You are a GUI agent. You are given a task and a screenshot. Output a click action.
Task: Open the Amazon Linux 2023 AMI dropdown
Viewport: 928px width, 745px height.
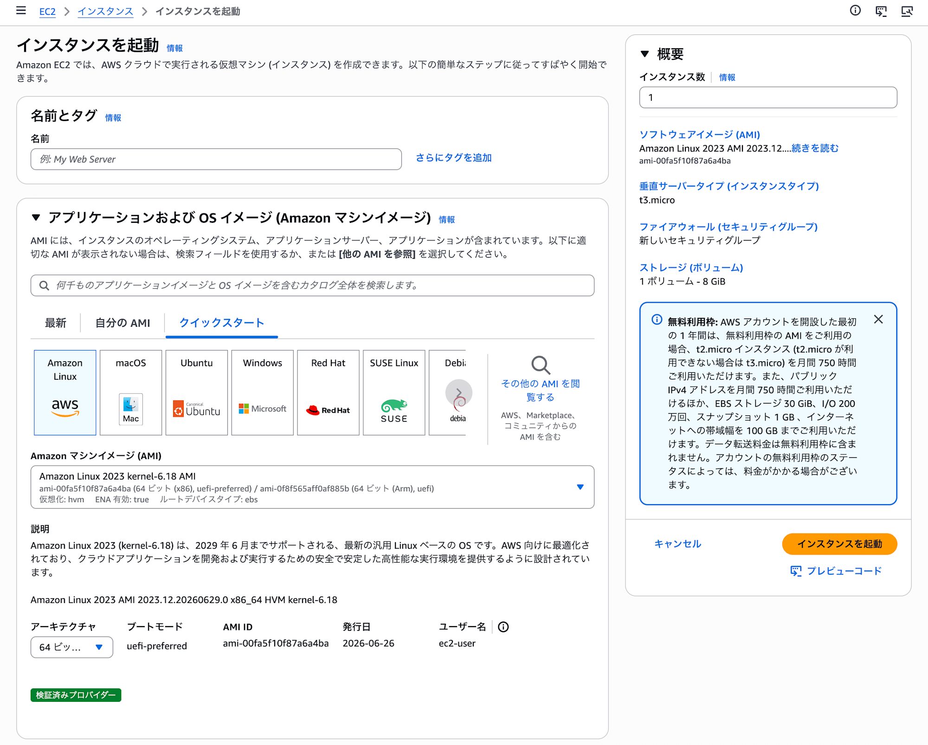[312, 487]
